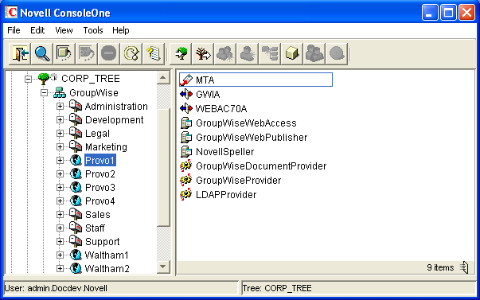Click the green tree with arrow toolbar icon
Viewport: 480px width, 300px height.
pyautogui.click(x=181, y=54)
